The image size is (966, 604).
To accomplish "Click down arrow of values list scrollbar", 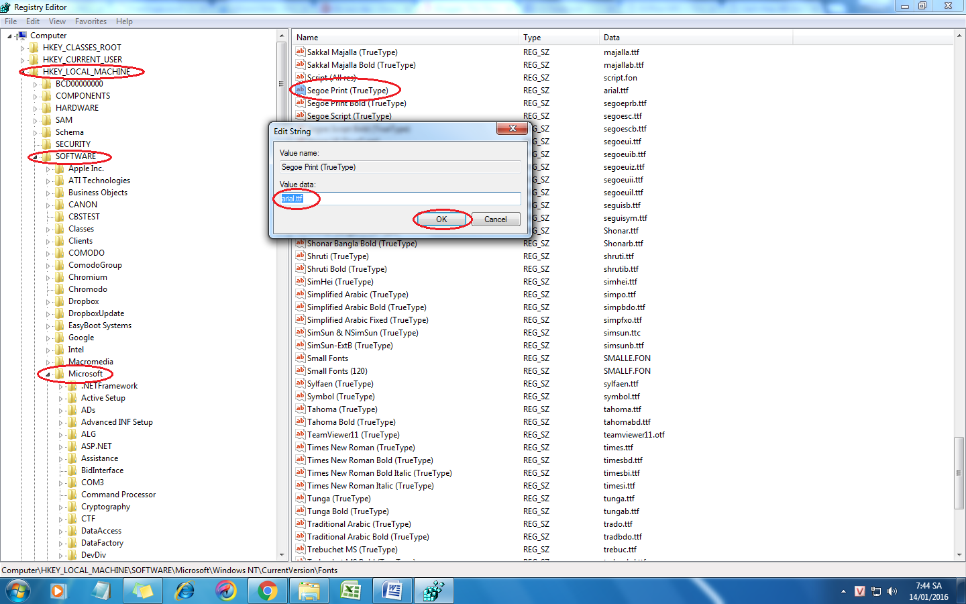I will (959, 555).
